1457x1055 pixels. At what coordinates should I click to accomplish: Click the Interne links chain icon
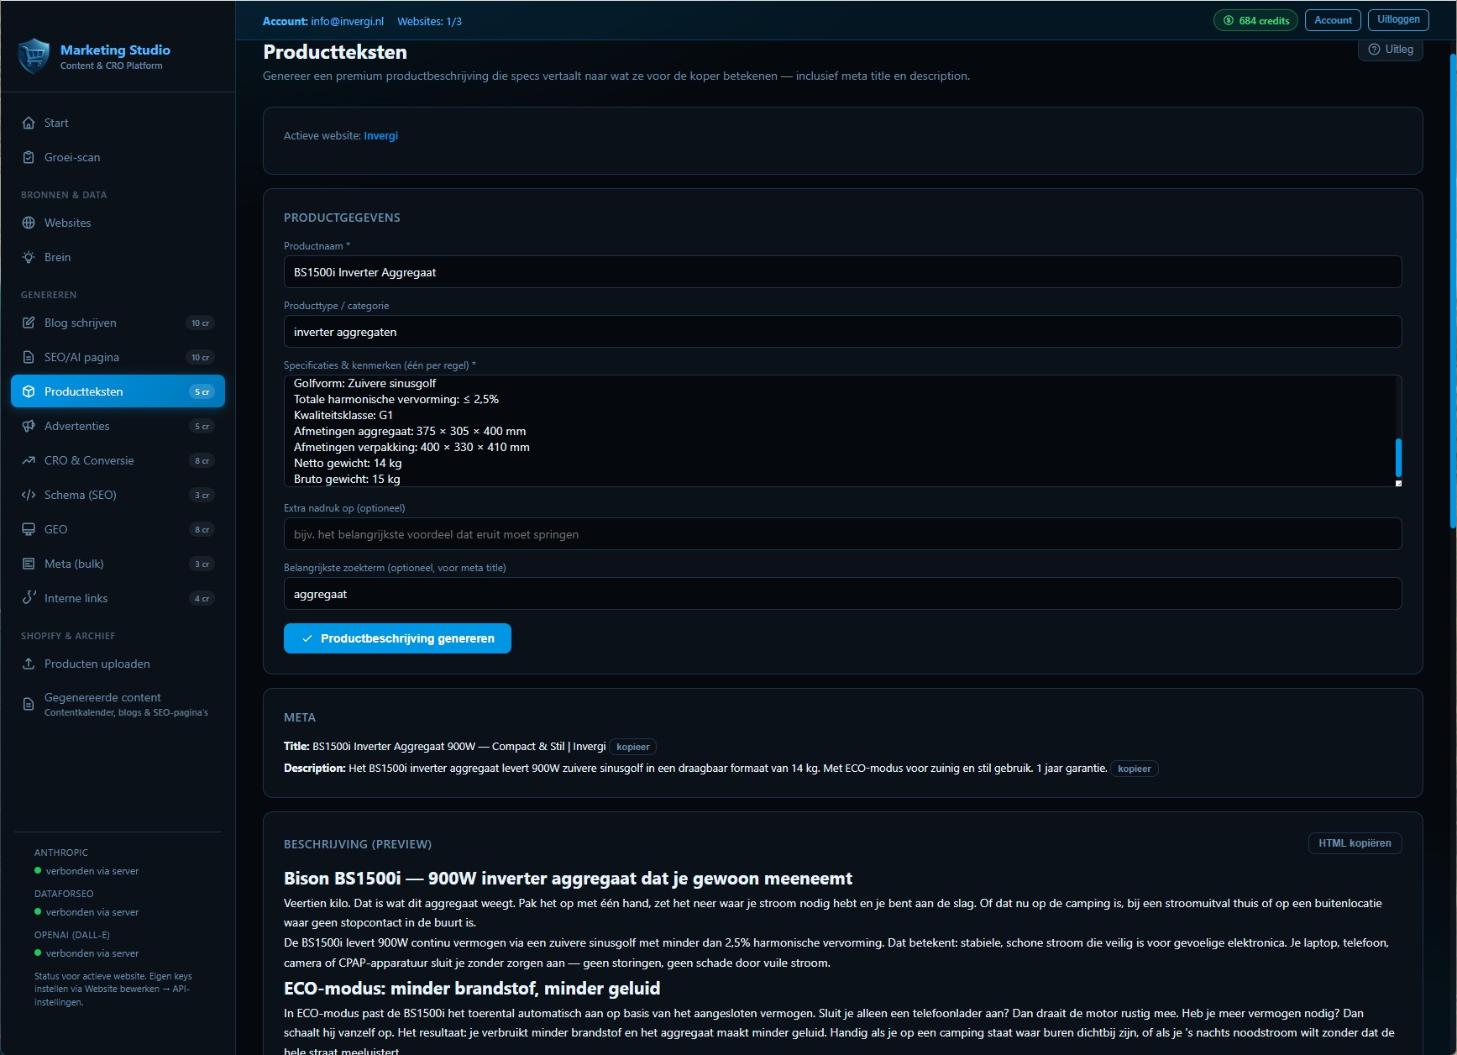(29, 598)
